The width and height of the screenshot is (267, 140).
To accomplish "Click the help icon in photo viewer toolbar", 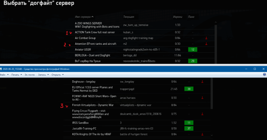I will click(264, 74).
